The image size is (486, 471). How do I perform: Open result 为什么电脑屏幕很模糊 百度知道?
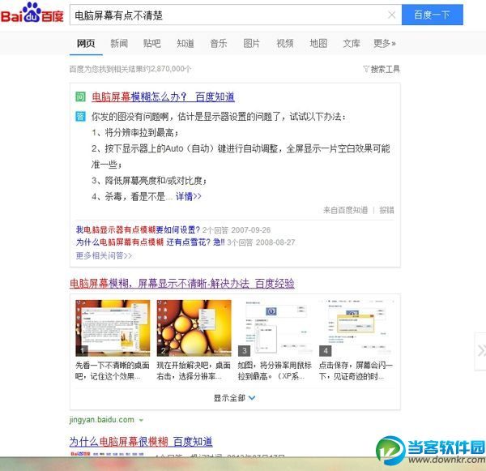tap(141, 442)
